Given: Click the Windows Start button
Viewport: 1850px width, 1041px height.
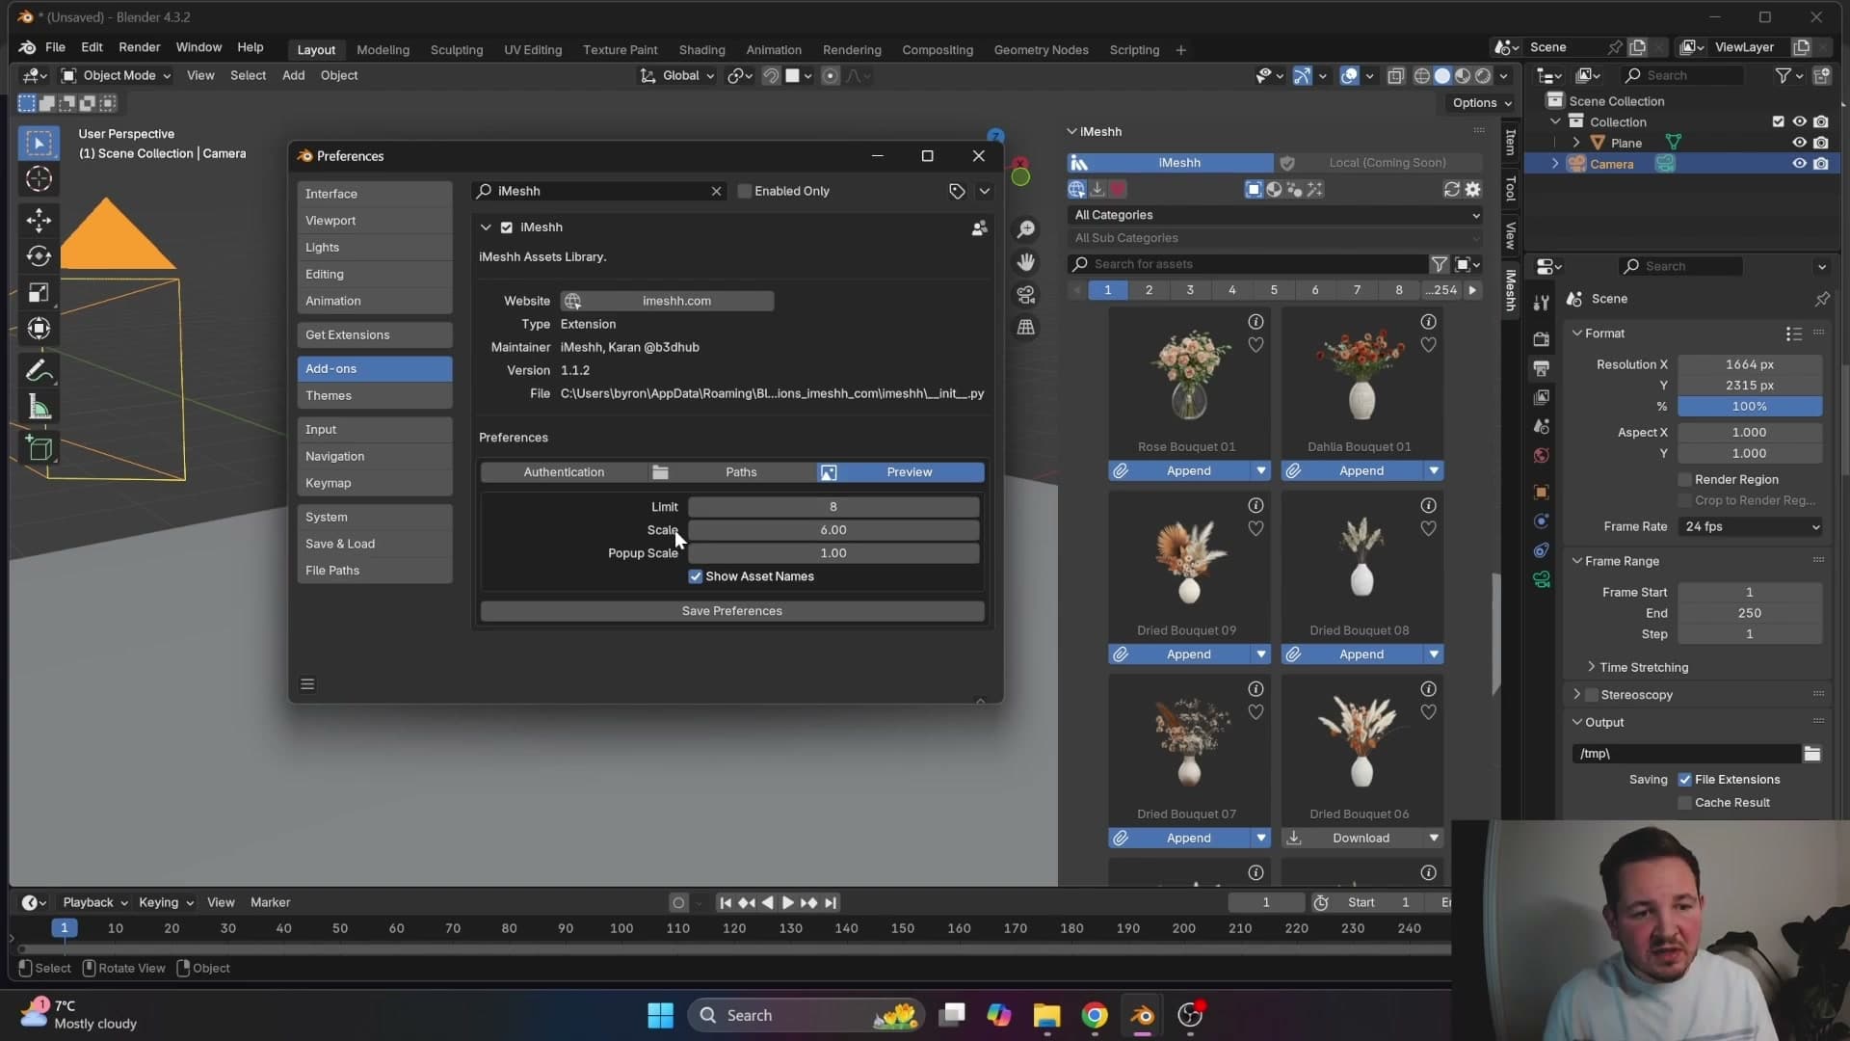Looking at the screenshot, I should [660, 1016].
